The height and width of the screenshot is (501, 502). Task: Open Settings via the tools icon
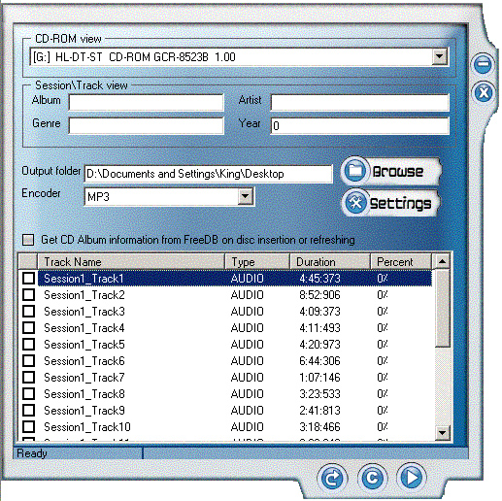355,203
